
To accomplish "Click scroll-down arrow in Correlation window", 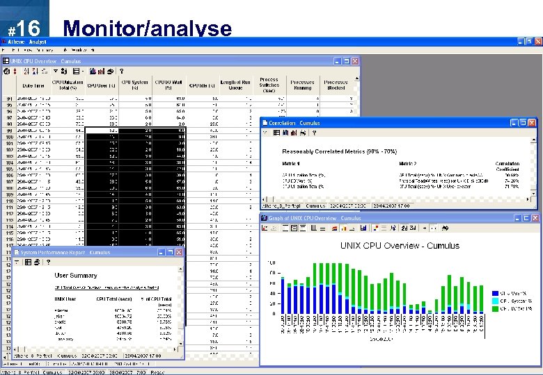I will [x=533, y=193].
